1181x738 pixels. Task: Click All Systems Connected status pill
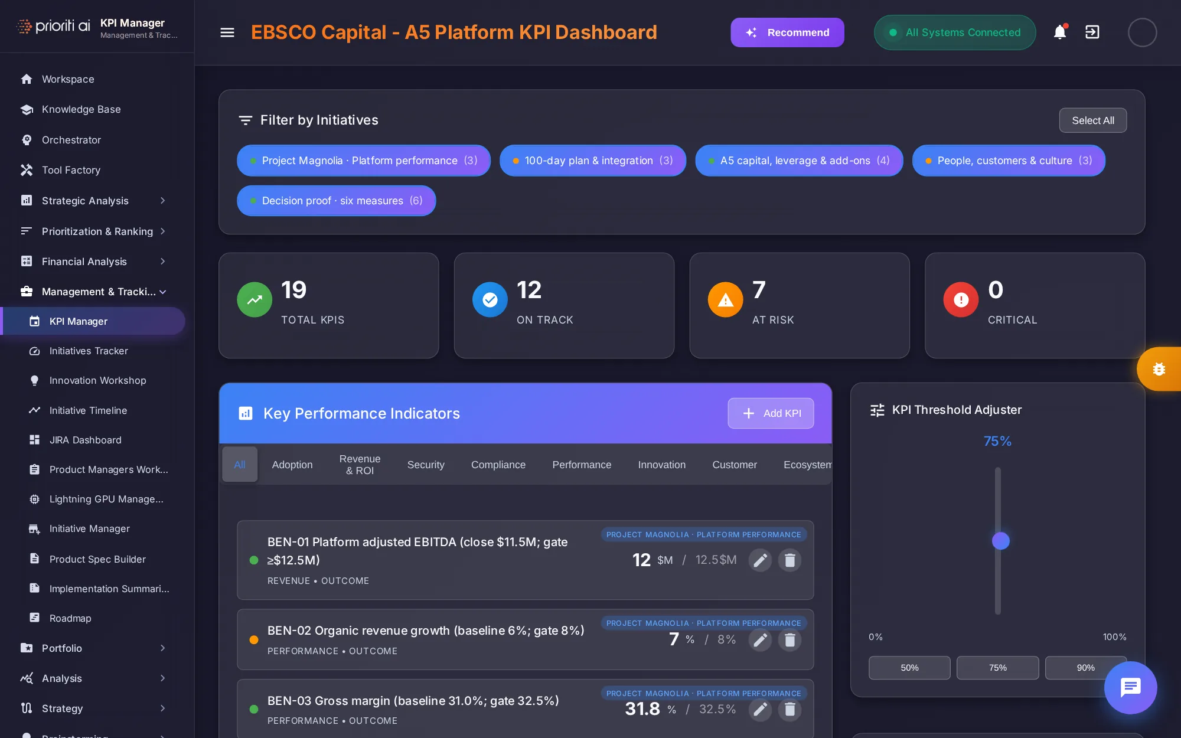[x=955, y=32]
